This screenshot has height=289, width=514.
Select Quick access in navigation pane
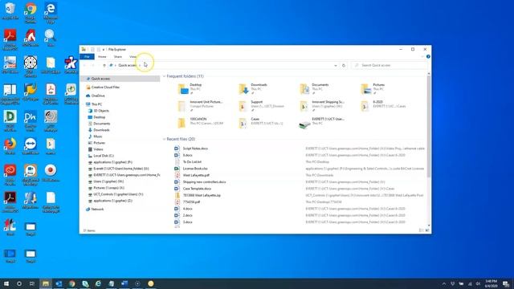pyautogui.click(x=120, y=79)
